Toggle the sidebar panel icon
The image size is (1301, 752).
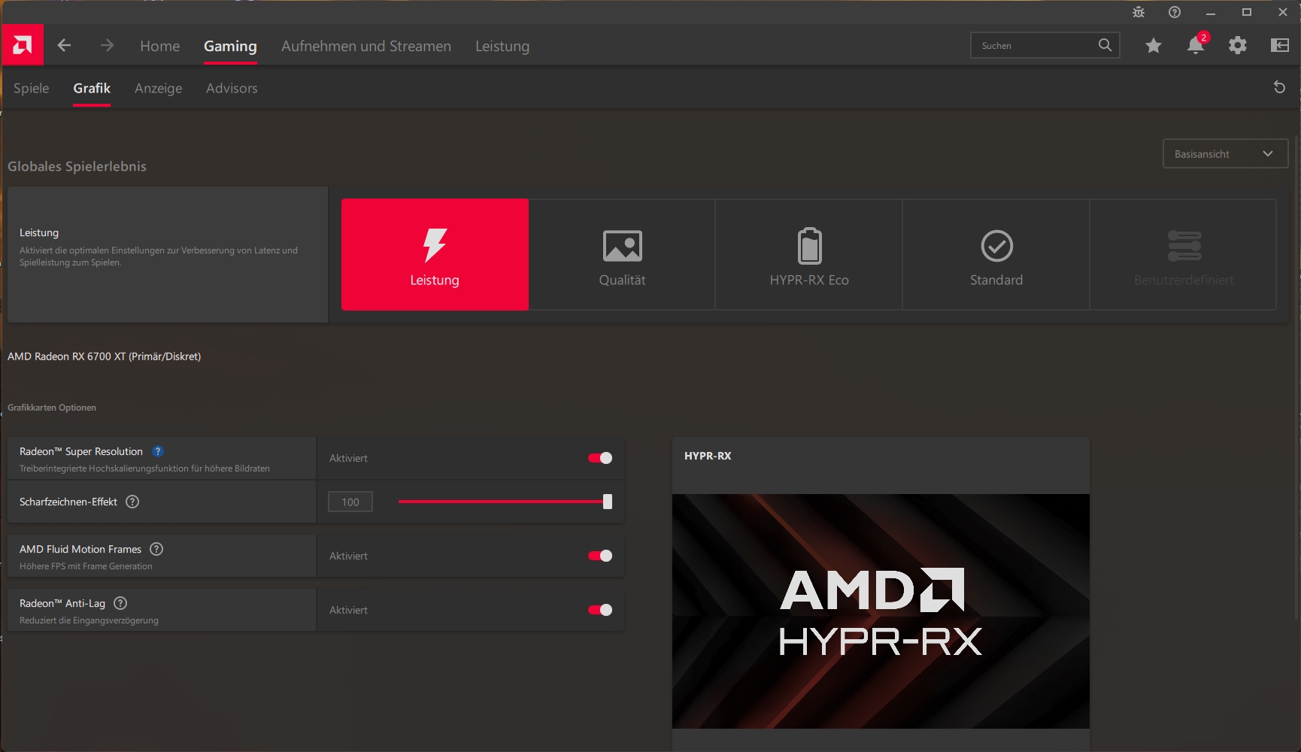coord(1280,46)
